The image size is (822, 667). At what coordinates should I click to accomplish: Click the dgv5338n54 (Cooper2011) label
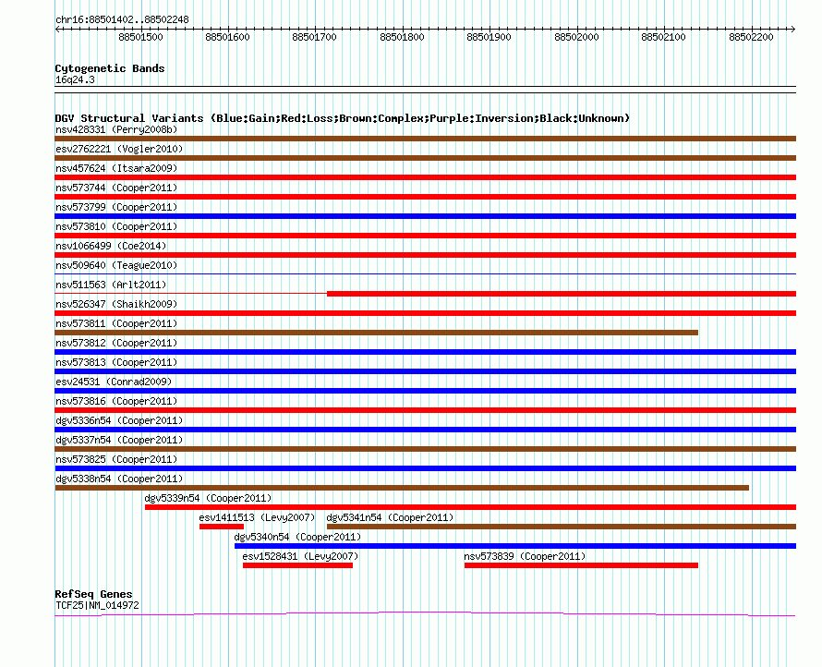[119, 479]
